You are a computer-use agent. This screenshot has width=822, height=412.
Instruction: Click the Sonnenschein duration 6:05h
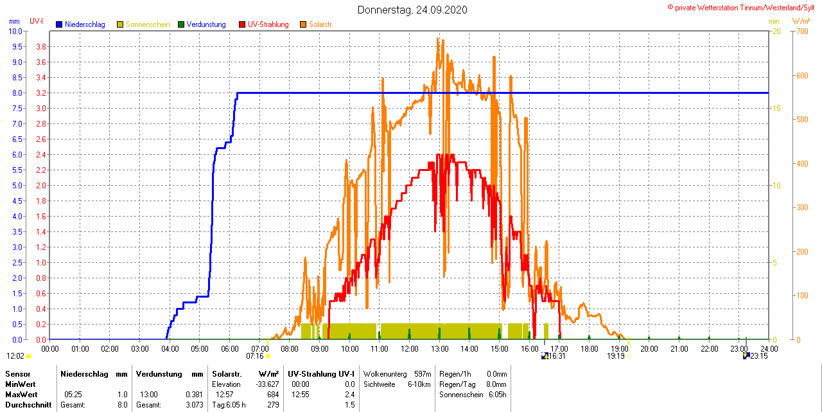(x=497, y=394)
